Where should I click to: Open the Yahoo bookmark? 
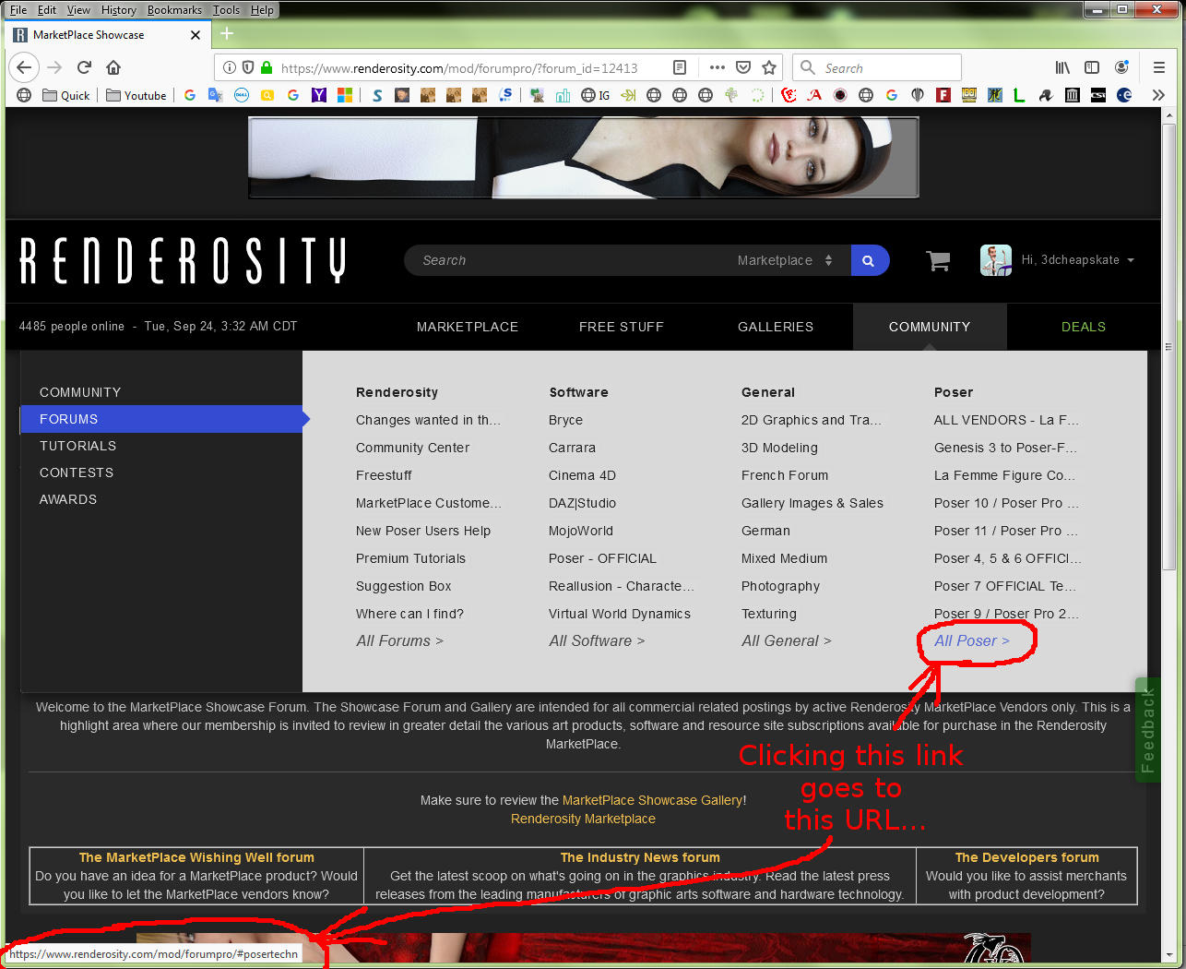click(x=319, y=95)
